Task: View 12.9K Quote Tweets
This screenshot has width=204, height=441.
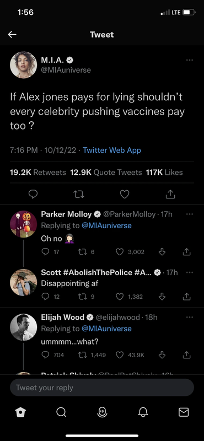Action: coord(106,173)
